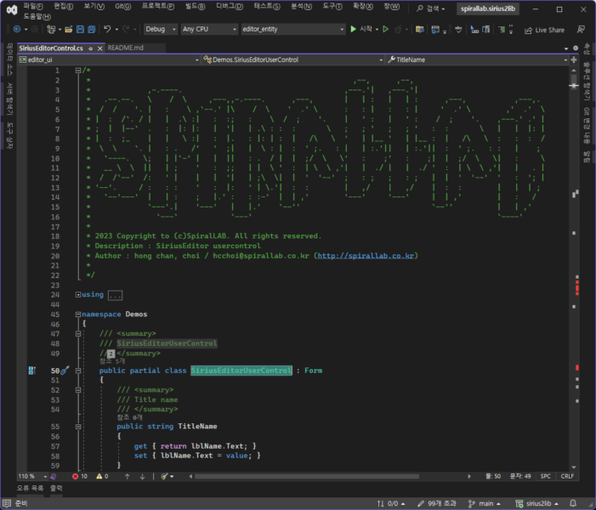
Task: Click the search box in title bar
Action: pyautogui.click(x=433, y=8)
